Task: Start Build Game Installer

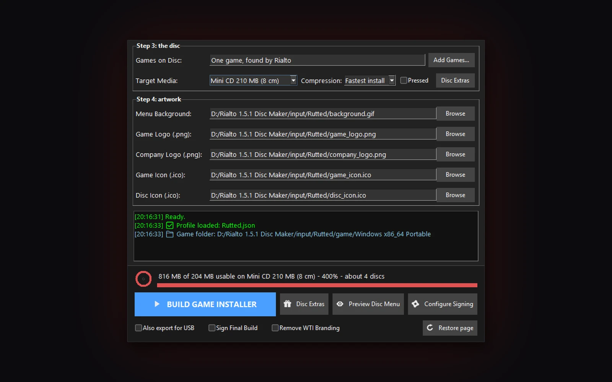Action: coord(205,304)
